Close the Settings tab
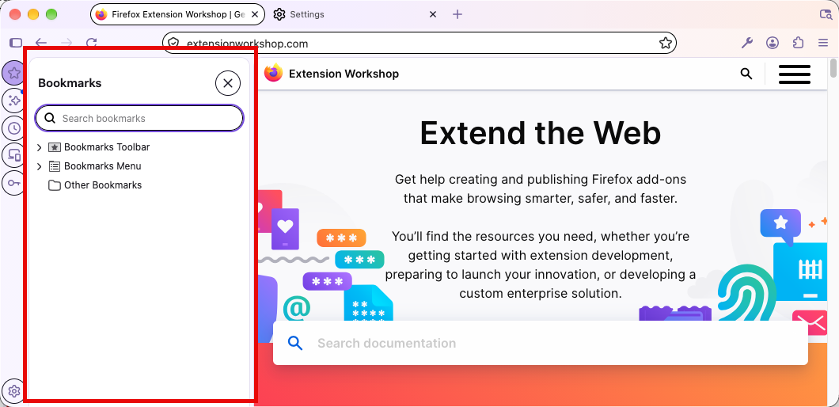Screen dimensions: 839x407 [x=433, y=14]
